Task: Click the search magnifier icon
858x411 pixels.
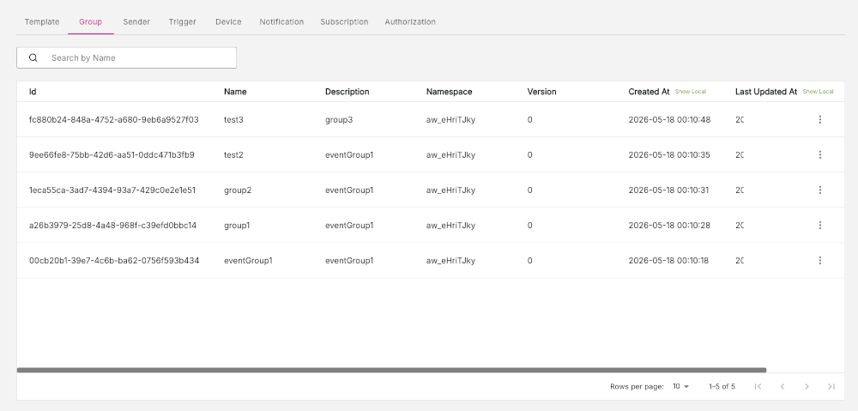Action: pyautogui.click(x=33, y=58)
